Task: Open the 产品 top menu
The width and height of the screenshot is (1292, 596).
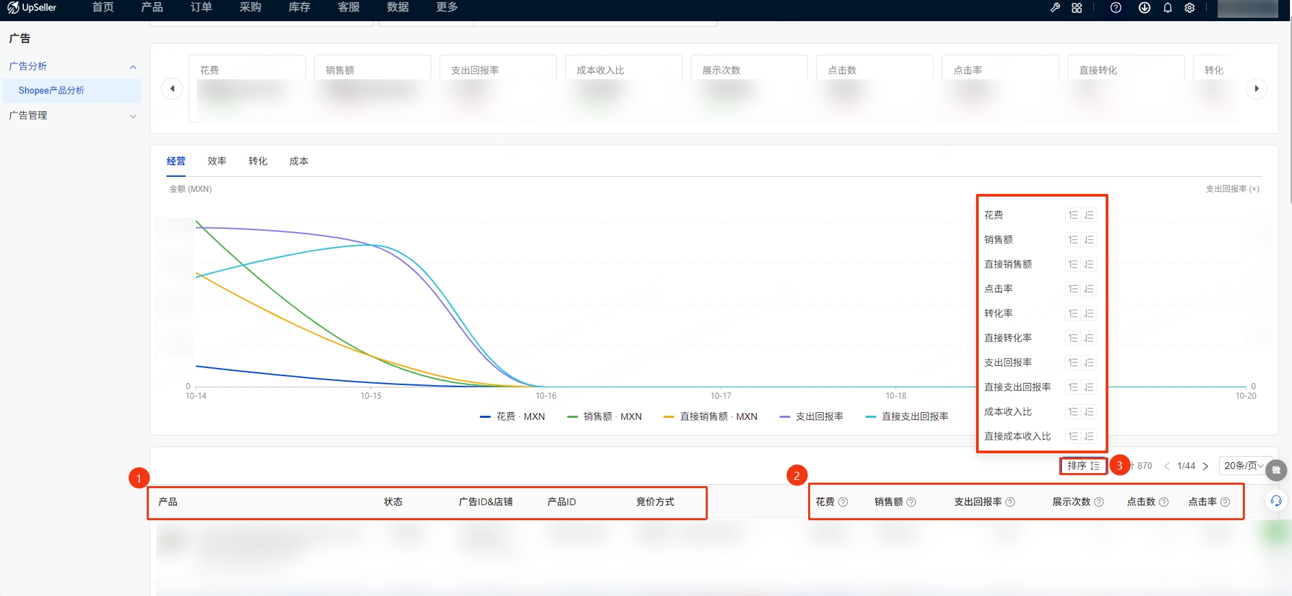Action: click(152, 8)
